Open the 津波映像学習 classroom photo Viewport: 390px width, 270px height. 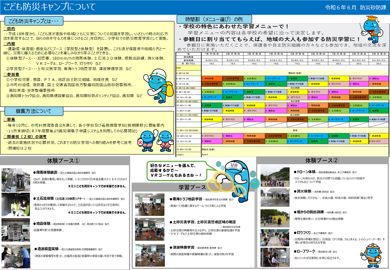pos(150,256)
